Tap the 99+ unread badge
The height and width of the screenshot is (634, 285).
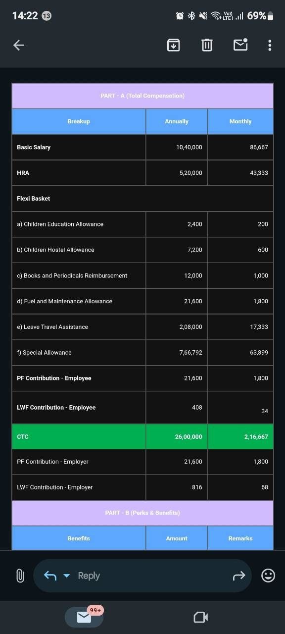click(x=95, y=610)
